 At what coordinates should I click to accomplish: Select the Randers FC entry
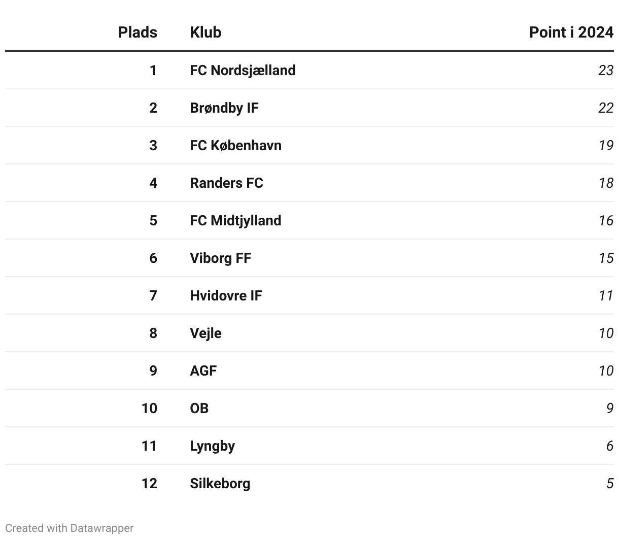coord(226,183)
